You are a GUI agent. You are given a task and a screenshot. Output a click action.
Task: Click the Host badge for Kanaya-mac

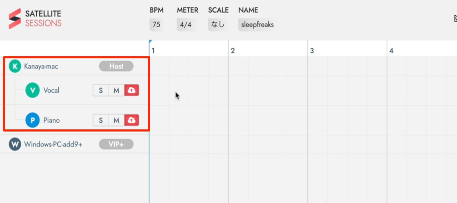click(x=116, y=66)
